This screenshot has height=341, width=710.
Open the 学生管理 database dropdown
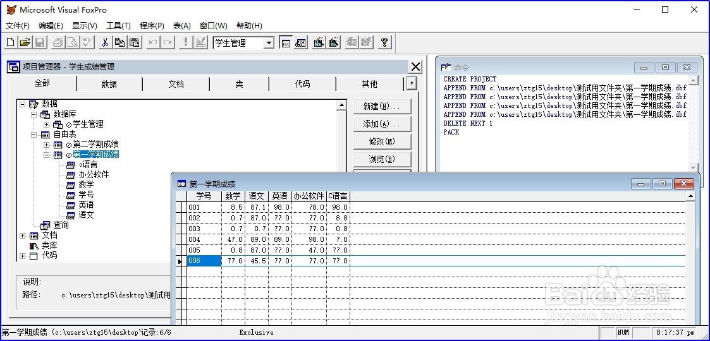269,43
